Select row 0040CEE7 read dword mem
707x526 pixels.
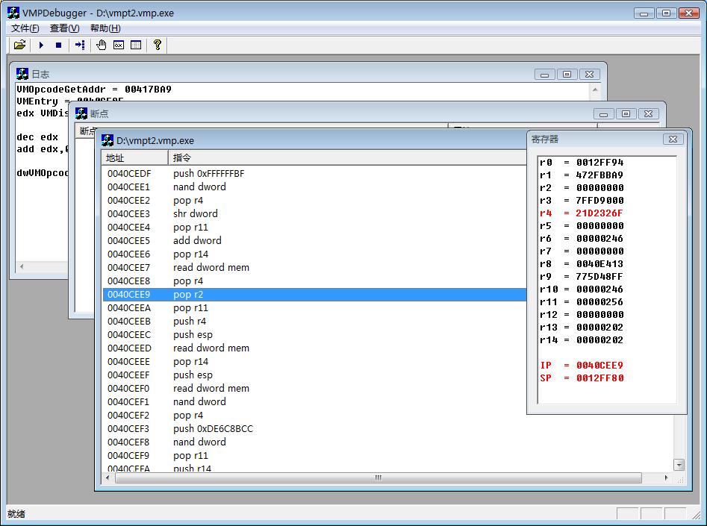click(315, 267)
